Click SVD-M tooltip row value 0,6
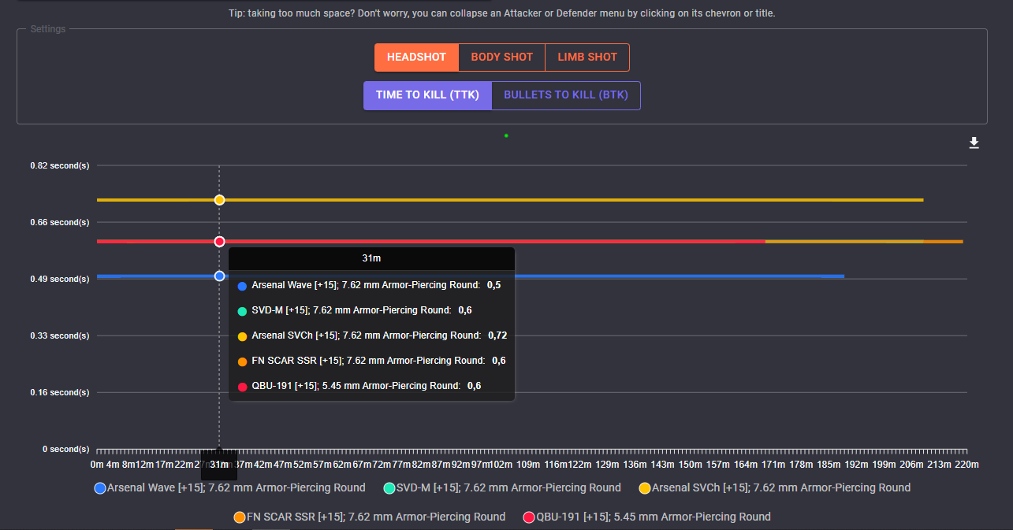Image resolution: width=1013 pixels, height=530 pixels. click(465, 310)
